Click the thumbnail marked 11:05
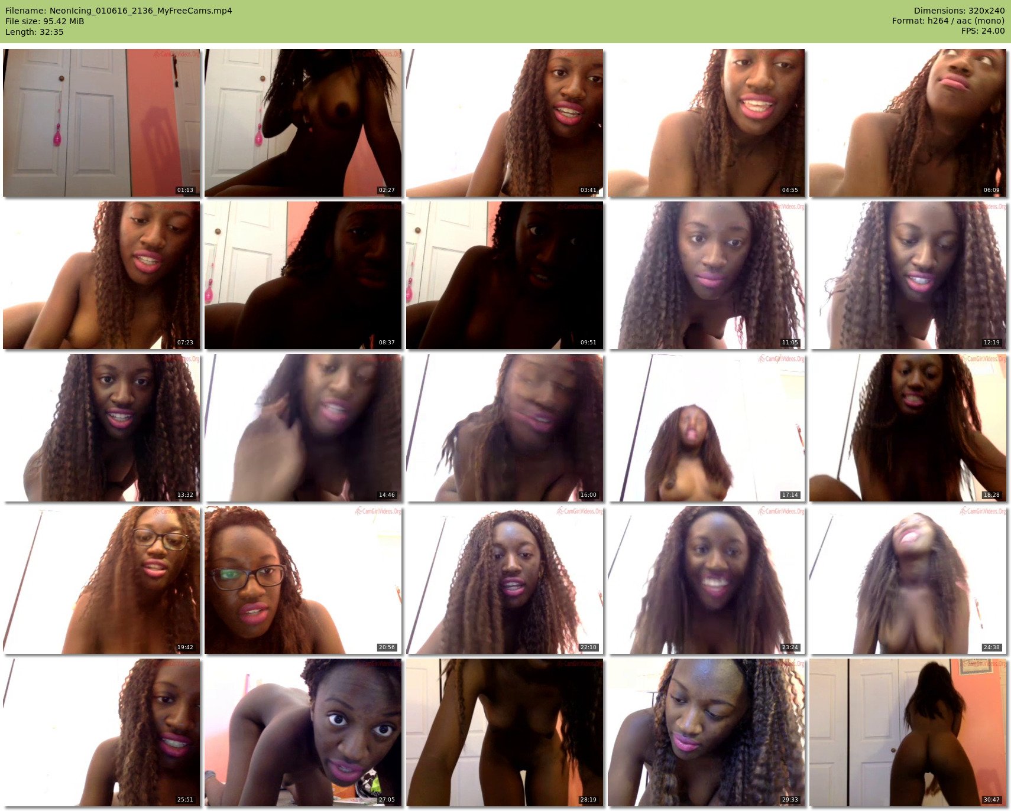1011x811 pixels. 707,275
